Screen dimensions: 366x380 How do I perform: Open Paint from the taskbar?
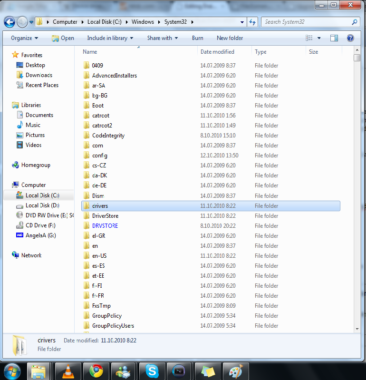(236, 371)
